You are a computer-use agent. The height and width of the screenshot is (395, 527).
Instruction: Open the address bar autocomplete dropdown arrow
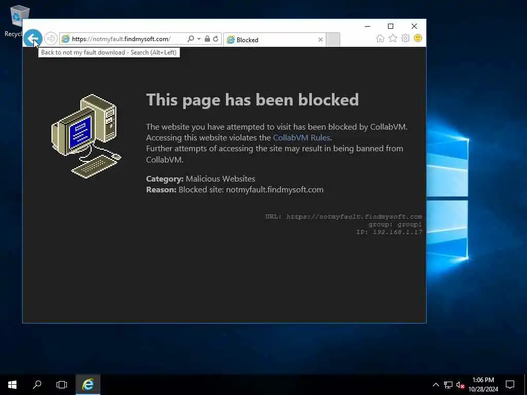[199, 39]
